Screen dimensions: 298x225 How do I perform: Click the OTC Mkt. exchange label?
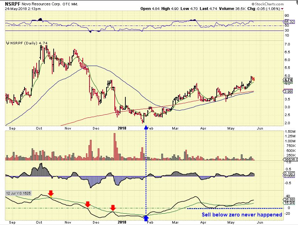[70, 4]
